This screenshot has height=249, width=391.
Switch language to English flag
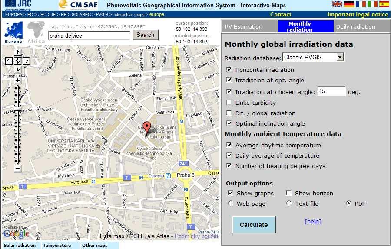point(337,4)
